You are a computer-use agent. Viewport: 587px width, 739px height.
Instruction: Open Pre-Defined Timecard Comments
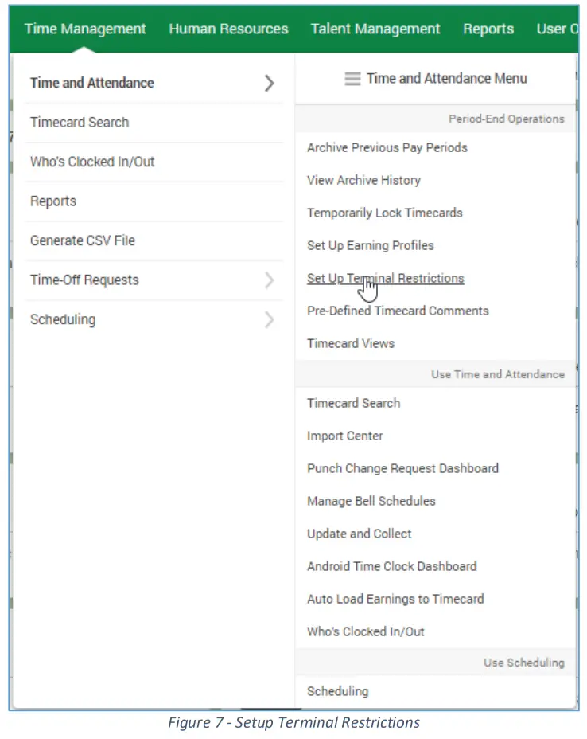(x=398, y=311)
